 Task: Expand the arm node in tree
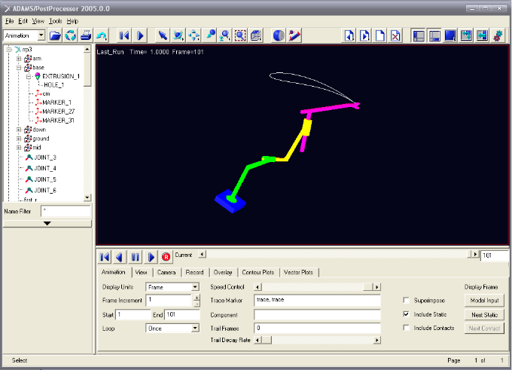coord(19,58)
